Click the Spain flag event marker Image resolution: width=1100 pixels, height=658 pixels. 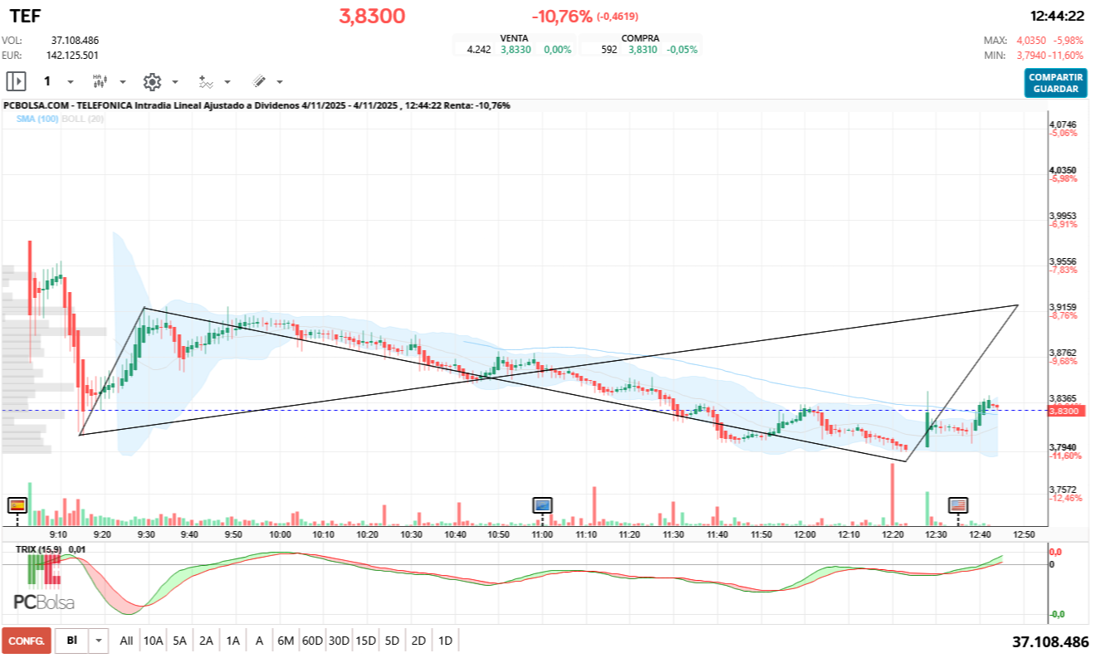coord(17,504)
